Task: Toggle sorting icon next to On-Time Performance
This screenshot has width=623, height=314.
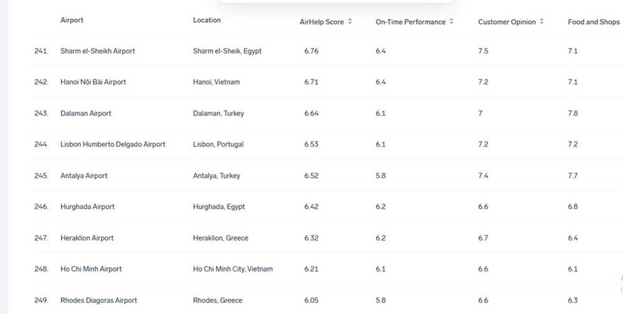Action: tap(452, 22)
